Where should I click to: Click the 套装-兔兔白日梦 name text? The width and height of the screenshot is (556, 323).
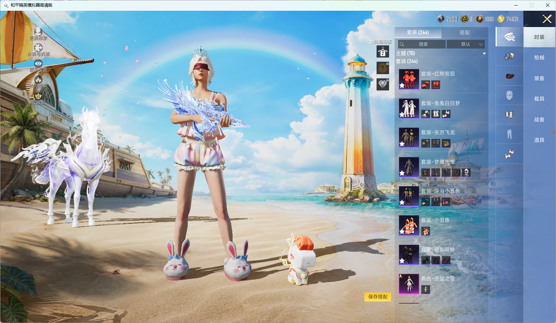click(440, 103)
